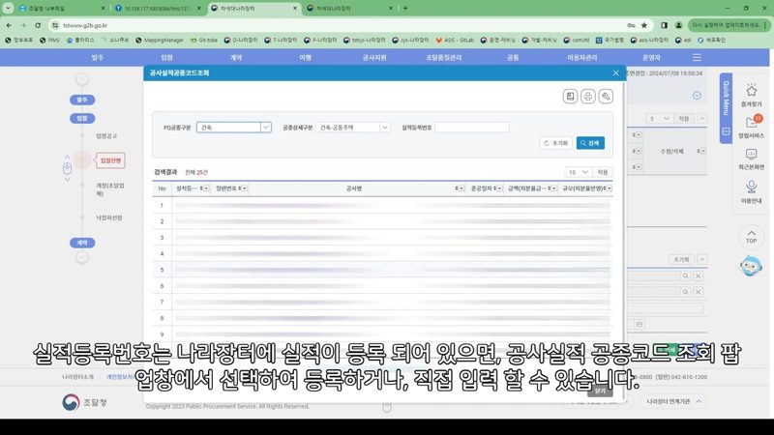The height and width of the screenshot is (435, 774).
Task: Open filter arrow on 규모(지분율반영) column header
Action: (x=610, y=188)
